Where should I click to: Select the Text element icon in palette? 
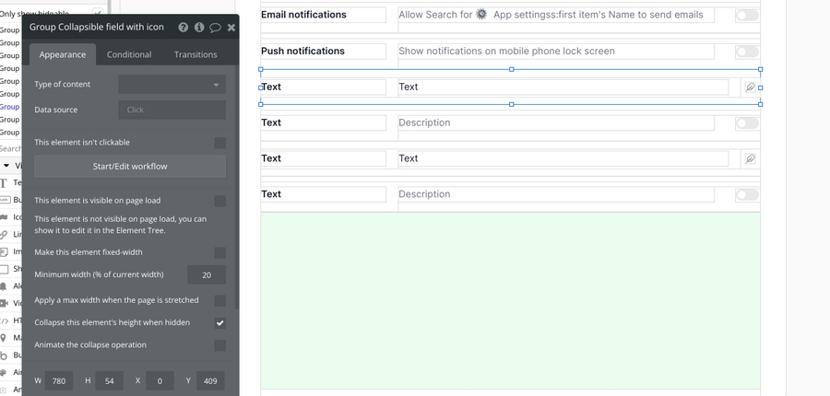(5, 182)
